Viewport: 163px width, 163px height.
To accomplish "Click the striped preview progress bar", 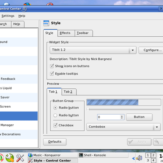I will click(x=124, y=102).
